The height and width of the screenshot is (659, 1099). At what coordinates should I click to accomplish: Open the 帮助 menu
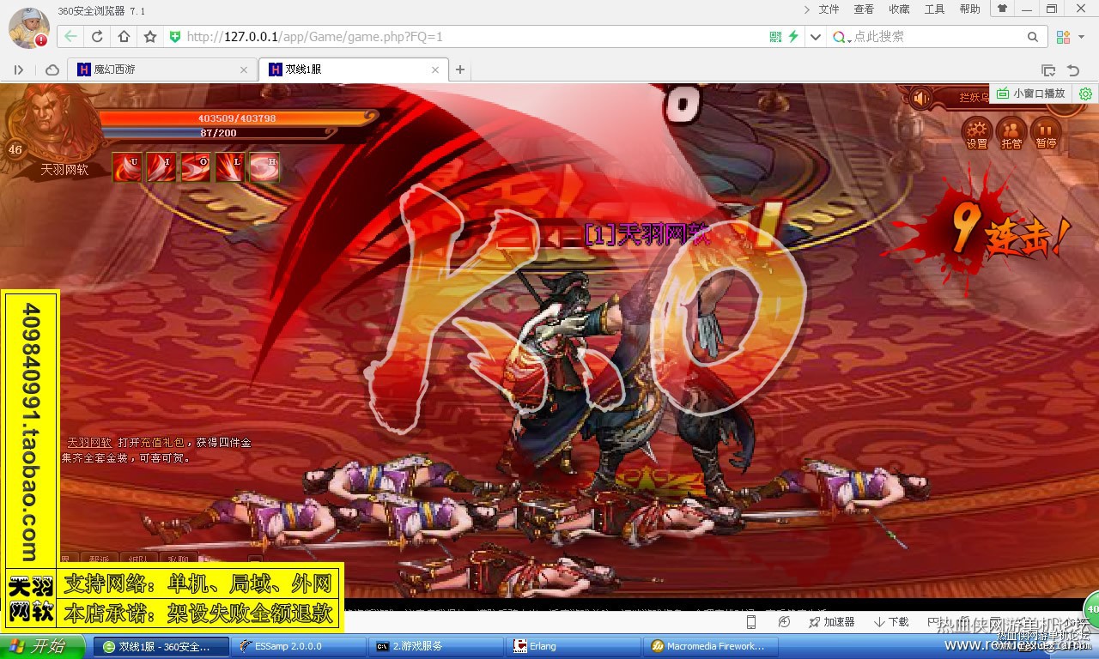pyautogui.click(x=969, y=9)
